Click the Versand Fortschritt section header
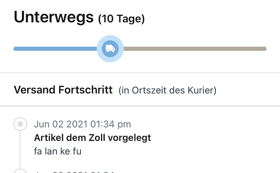The image size is (280, 173). [x=63, y=90]
